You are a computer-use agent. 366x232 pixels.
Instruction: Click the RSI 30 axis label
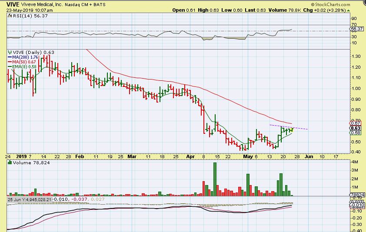(354, 36)
